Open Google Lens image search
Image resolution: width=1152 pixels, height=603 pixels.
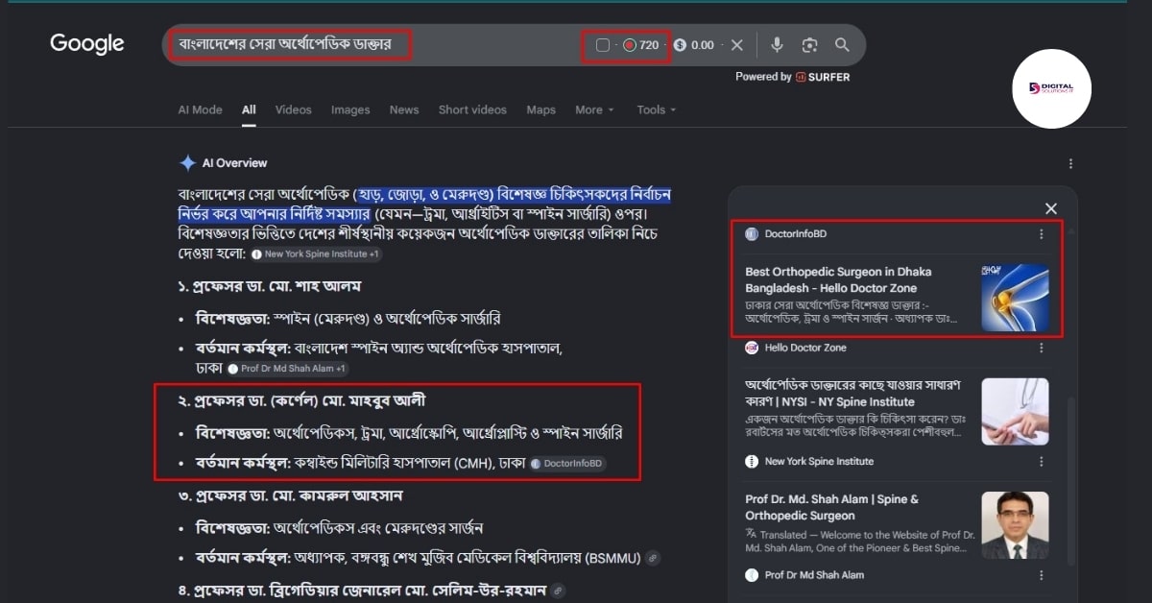click(810, 45)
